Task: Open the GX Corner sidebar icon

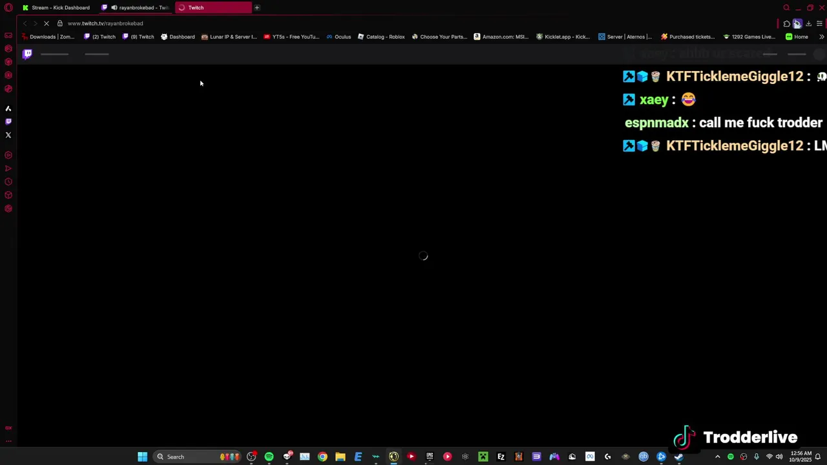Action: coord(8,36)
